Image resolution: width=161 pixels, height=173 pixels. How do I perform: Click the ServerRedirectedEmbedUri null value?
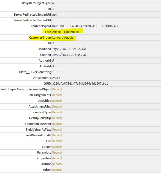click(x=55, y=15)
